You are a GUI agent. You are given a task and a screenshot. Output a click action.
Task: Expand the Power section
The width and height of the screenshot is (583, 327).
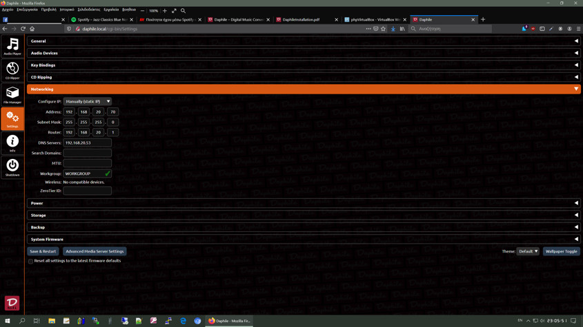tap(304, 203)
